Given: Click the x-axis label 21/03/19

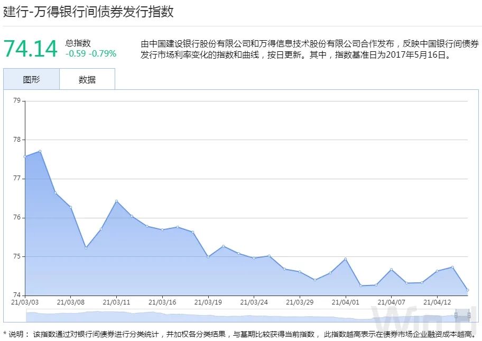Looking at the screenshot, I should 208,302.
